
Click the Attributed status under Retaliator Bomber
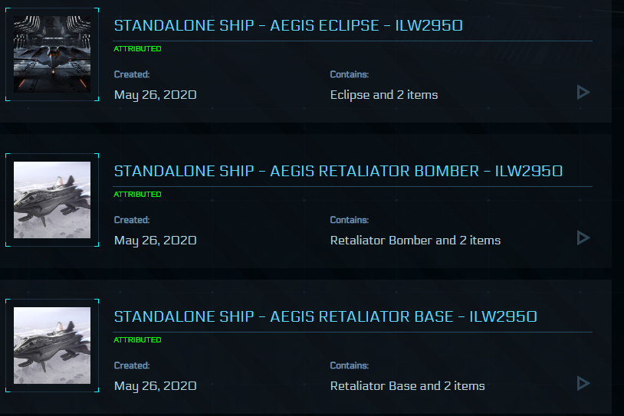click(137, 195)
